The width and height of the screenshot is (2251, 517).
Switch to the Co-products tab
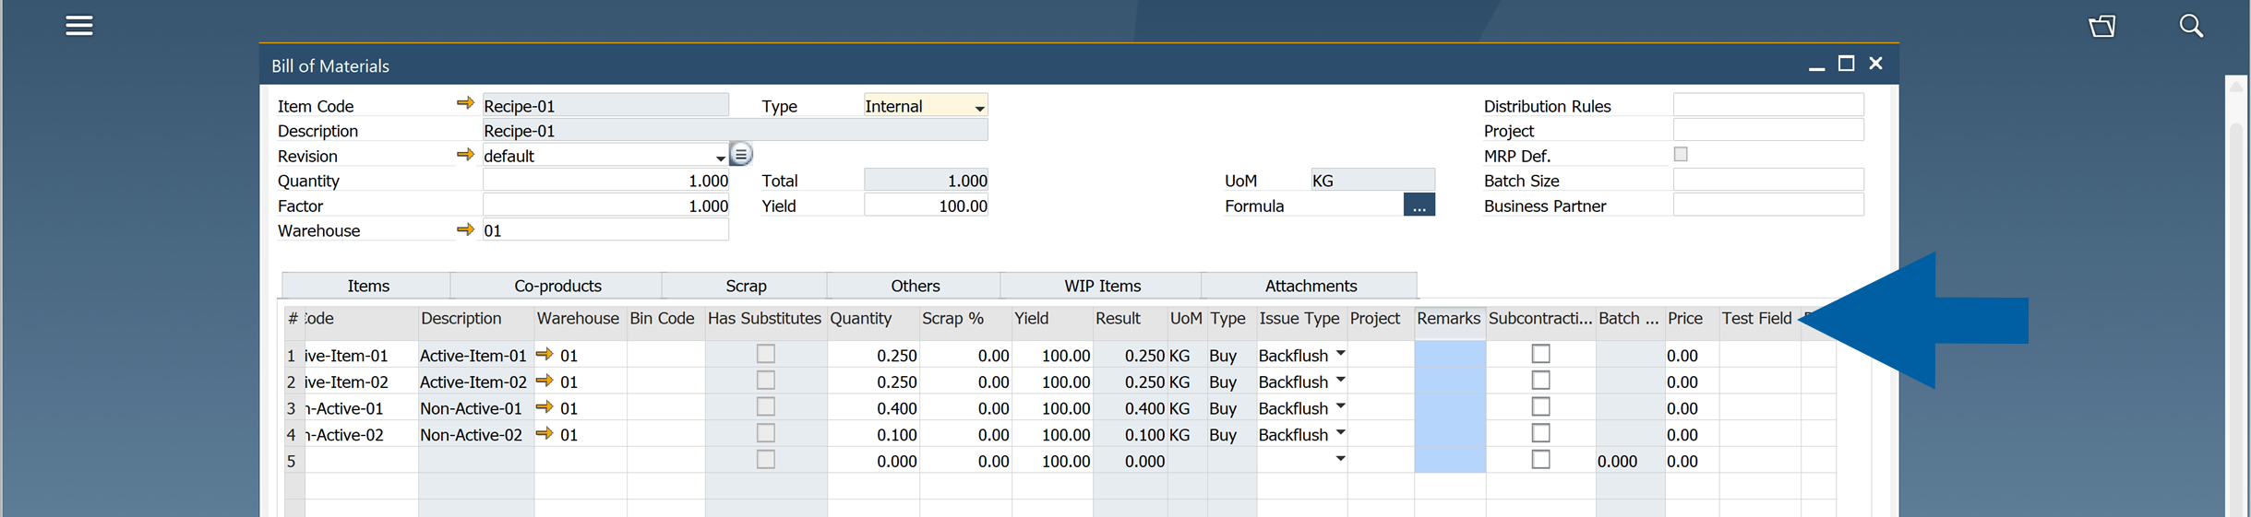point(557,286)
